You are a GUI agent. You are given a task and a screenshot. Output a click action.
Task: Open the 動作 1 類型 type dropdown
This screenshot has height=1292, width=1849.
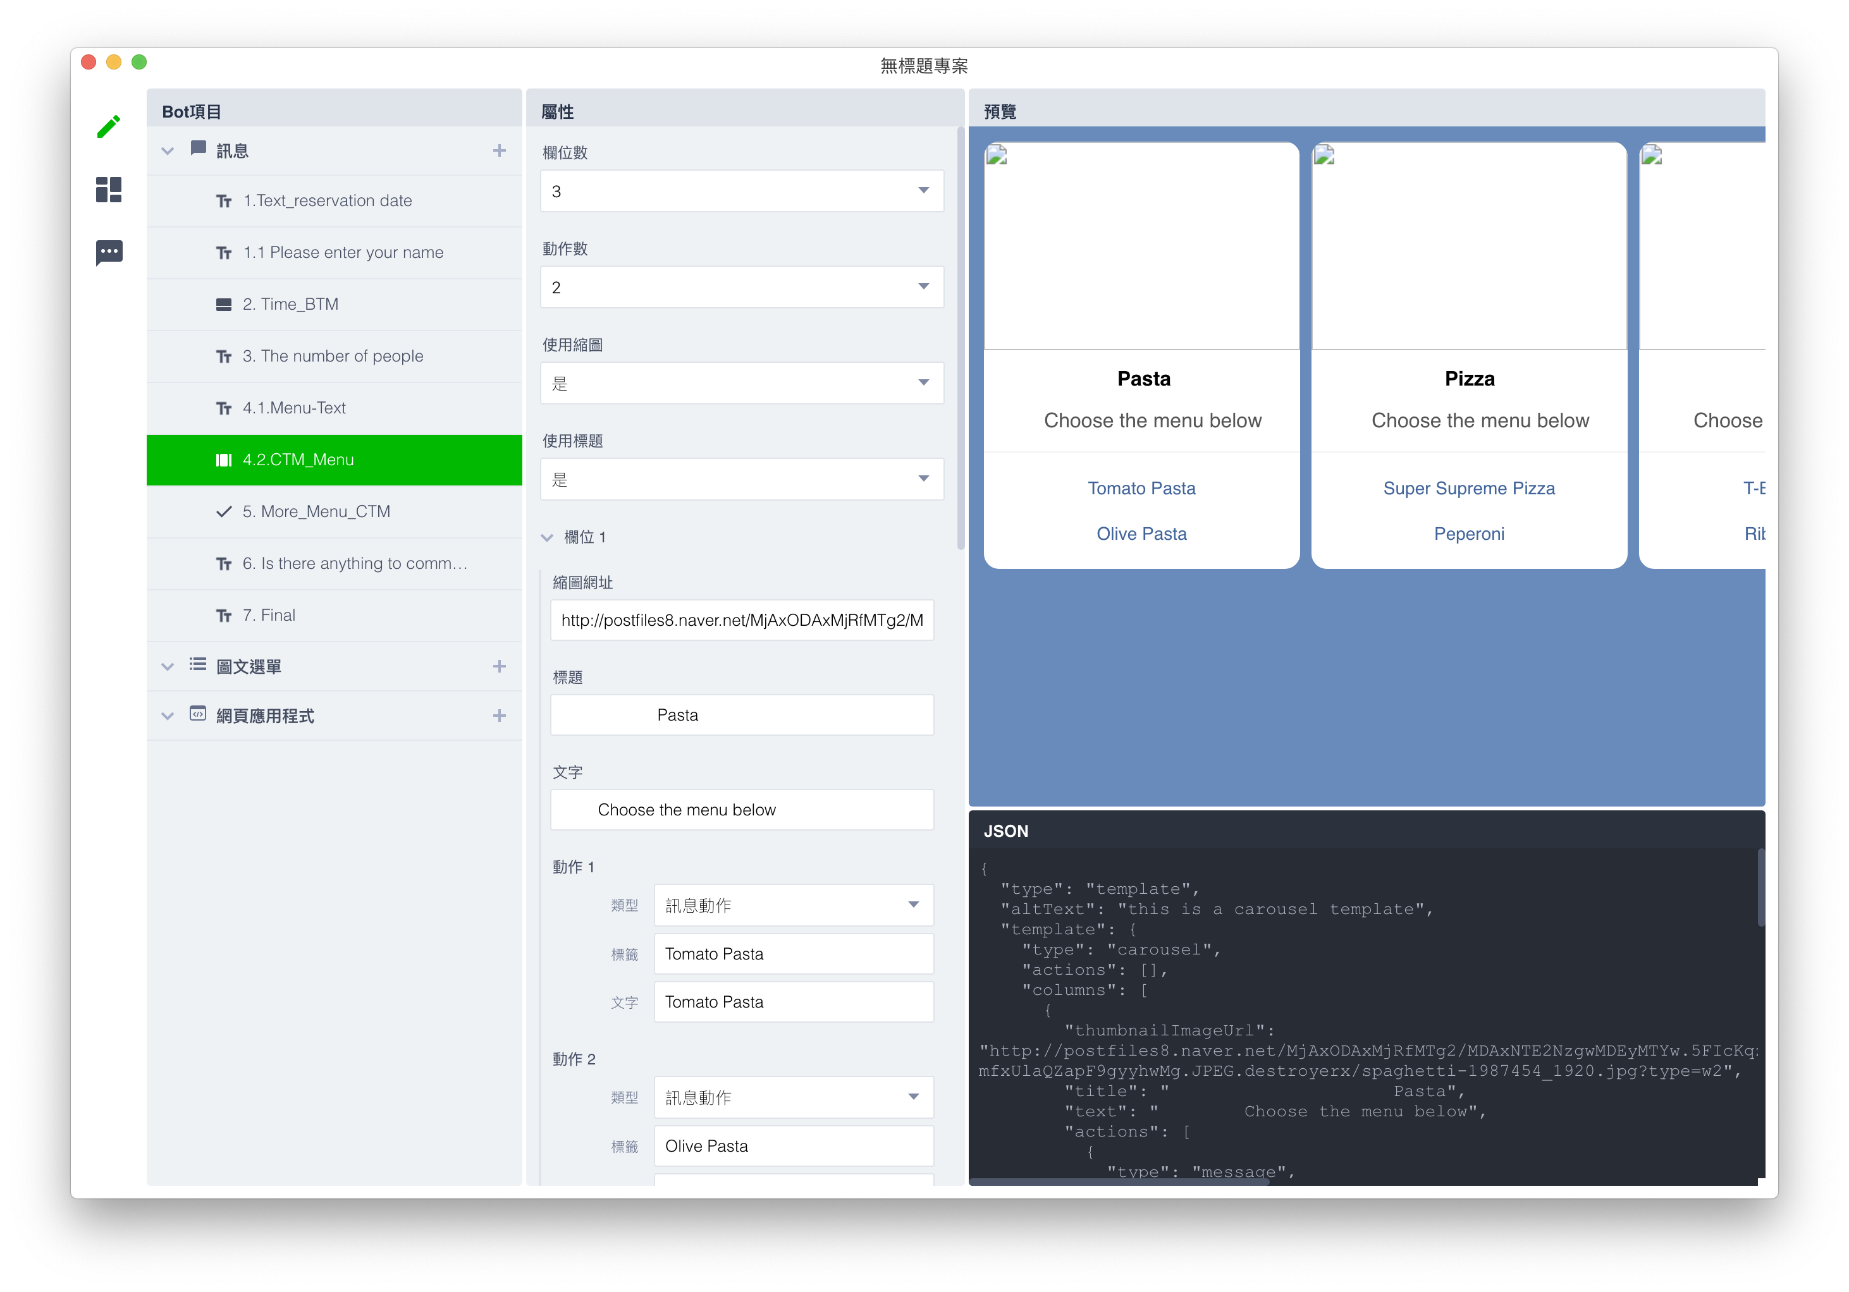pos(793,906)
